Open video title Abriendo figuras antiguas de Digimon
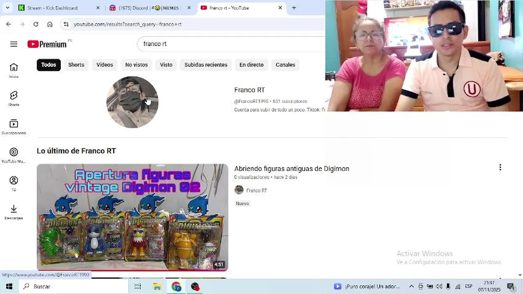This screenshot has width=523, height=294. click(291, 169)
